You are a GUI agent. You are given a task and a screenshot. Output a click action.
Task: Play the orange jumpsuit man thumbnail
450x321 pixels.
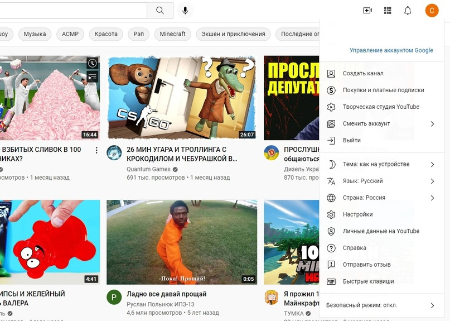(x=182, y=242)
